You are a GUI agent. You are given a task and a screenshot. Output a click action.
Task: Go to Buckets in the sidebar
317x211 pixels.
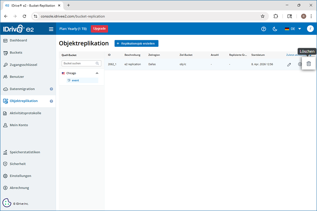16,53
